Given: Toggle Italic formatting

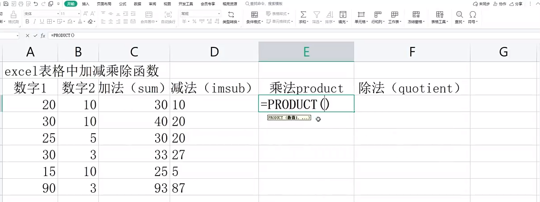Looking at the screenshot, I should coord(34,21).
